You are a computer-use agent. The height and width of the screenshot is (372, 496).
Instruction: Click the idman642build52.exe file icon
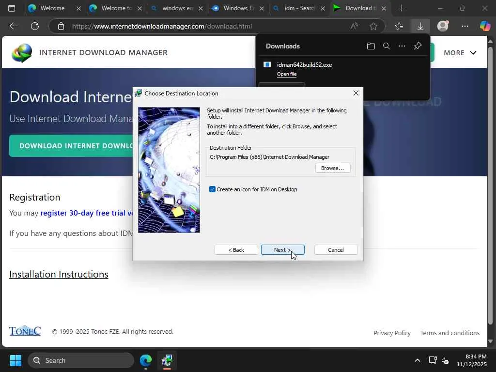pos(267,64)
